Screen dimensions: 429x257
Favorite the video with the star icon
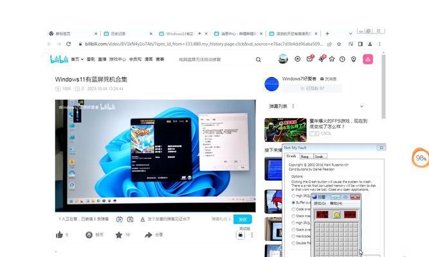[x=119, y=235]
